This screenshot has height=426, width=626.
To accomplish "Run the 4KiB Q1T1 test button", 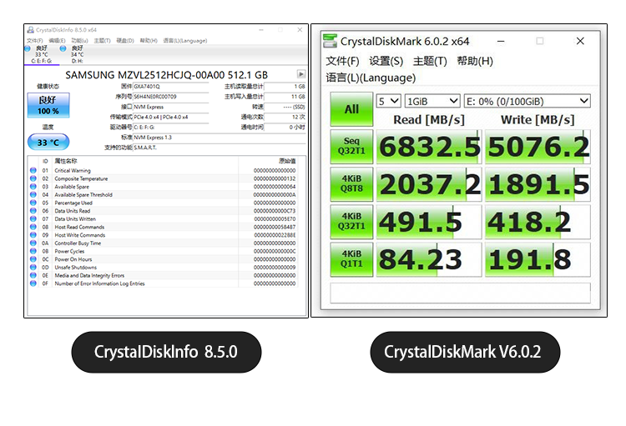I will point(351,259).
